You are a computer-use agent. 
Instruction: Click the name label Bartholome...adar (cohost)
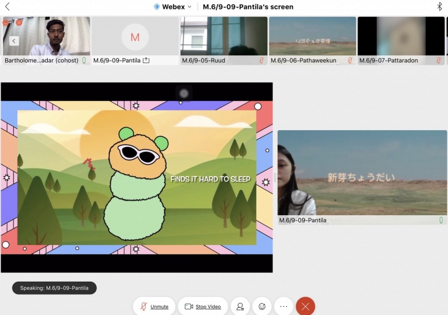coord(41,60)
